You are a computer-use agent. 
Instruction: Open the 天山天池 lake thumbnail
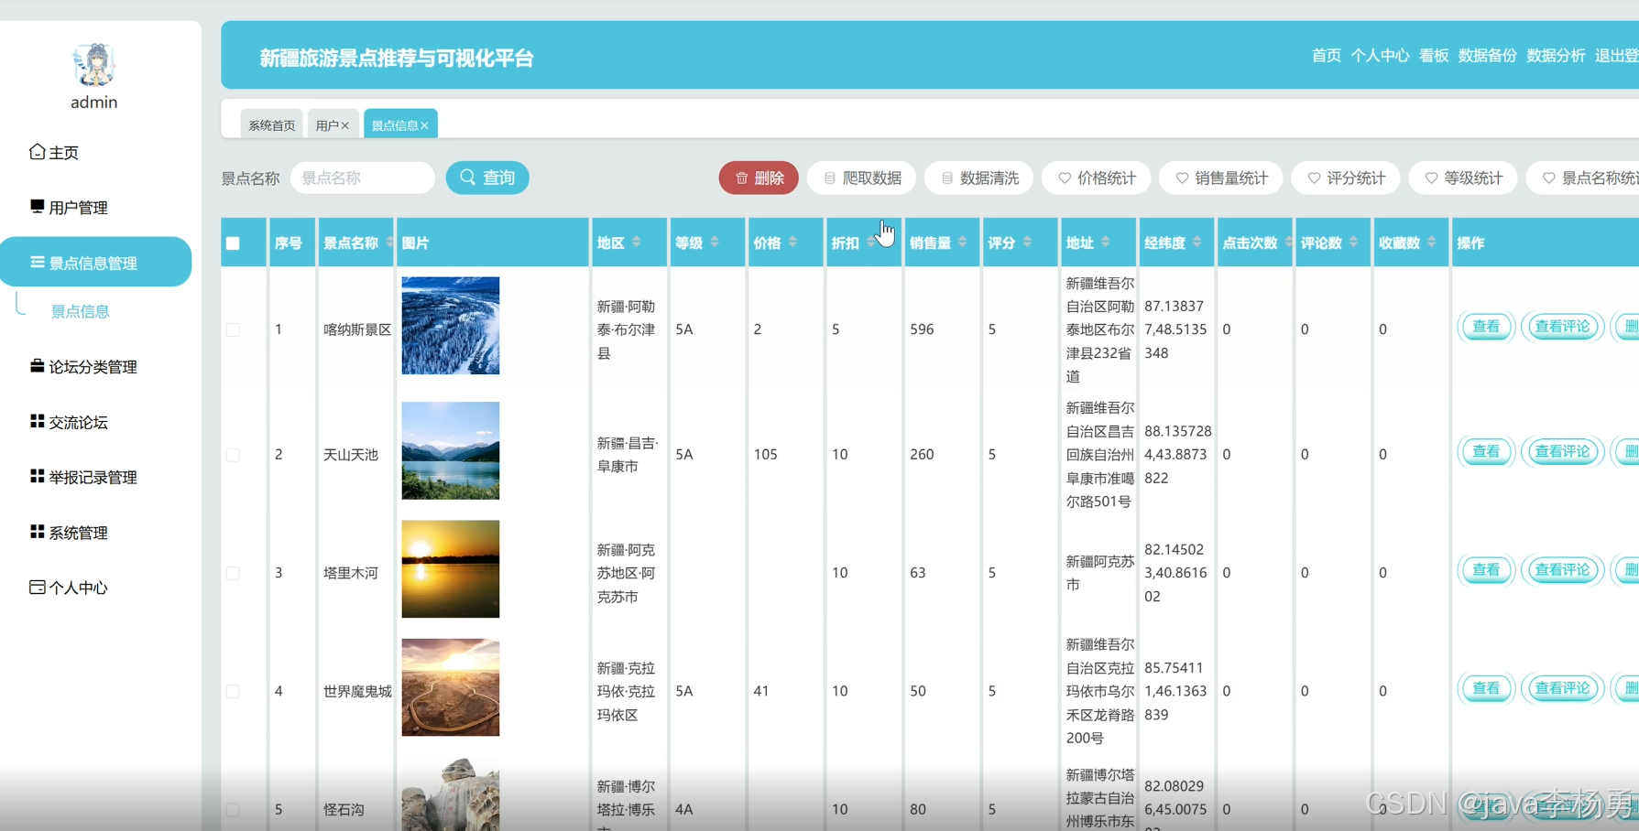click(x=451, y=450)
